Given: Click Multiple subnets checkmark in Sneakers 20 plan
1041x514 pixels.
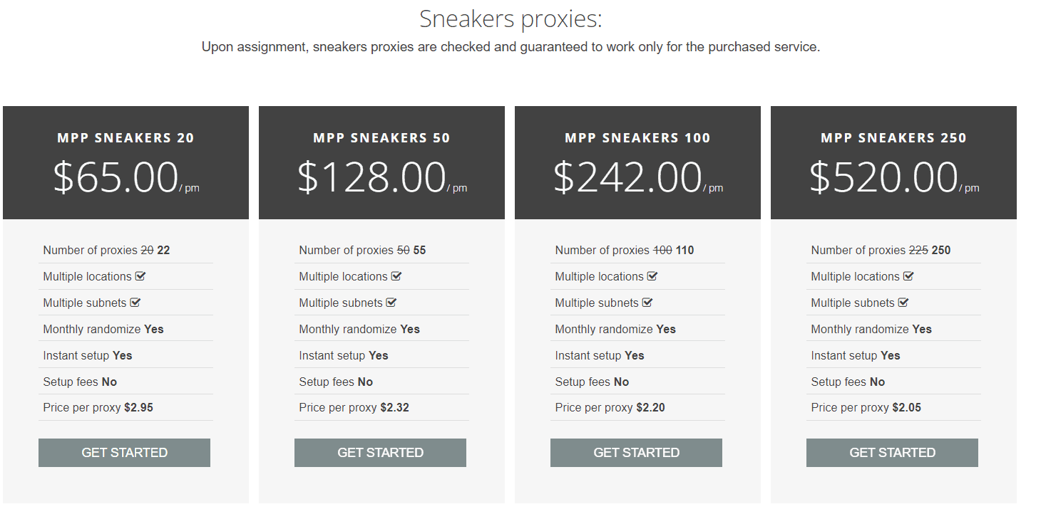Looking at the screenshot, I should (x=135, y=303).
